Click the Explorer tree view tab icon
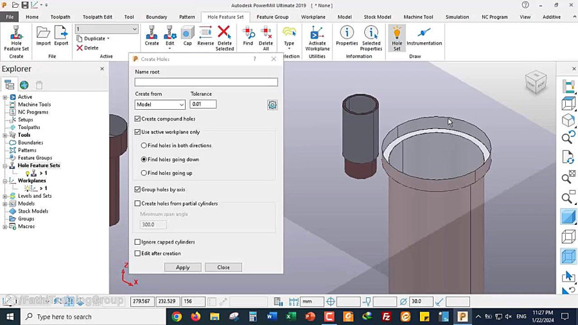 pyautogui.click(x=9, y=85)
